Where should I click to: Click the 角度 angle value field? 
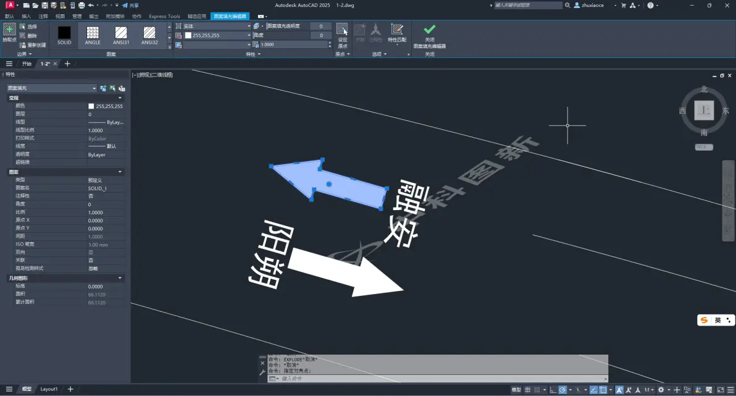click(321, 35)
